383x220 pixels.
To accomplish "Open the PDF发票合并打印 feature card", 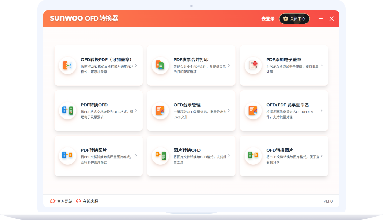I will pyautogui.click(x=191, y=65).
